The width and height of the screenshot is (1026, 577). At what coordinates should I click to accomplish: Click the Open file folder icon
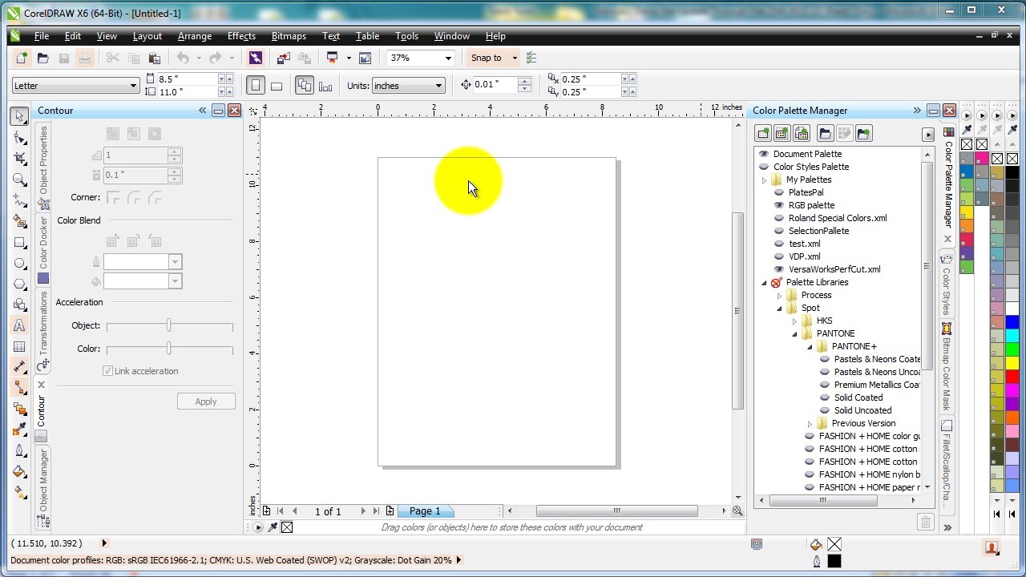tap(43, 58)
